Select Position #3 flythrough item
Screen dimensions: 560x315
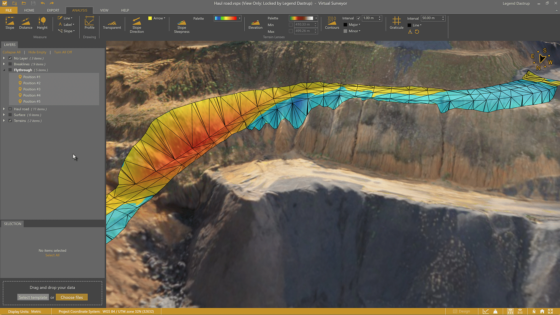pos(32,89)
